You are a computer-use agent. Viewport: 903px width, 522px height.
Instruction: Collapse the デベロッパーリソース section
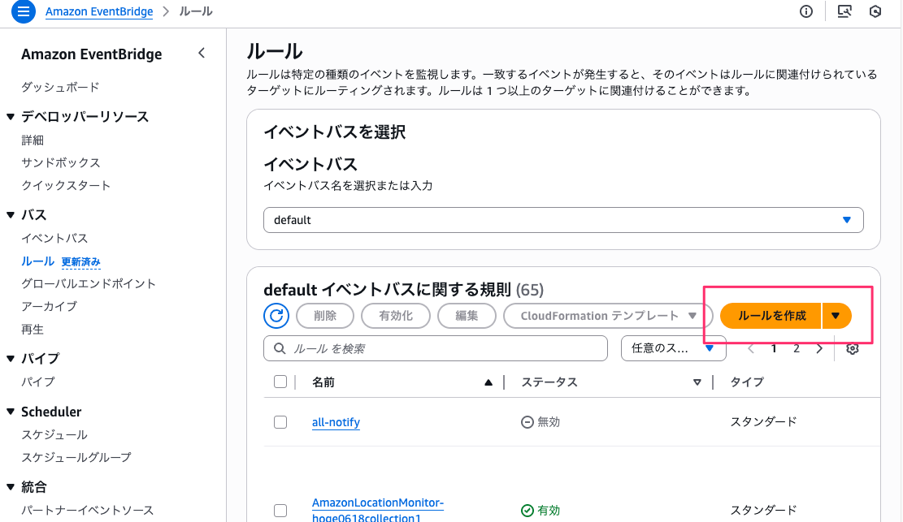click(x=10, y=116)
